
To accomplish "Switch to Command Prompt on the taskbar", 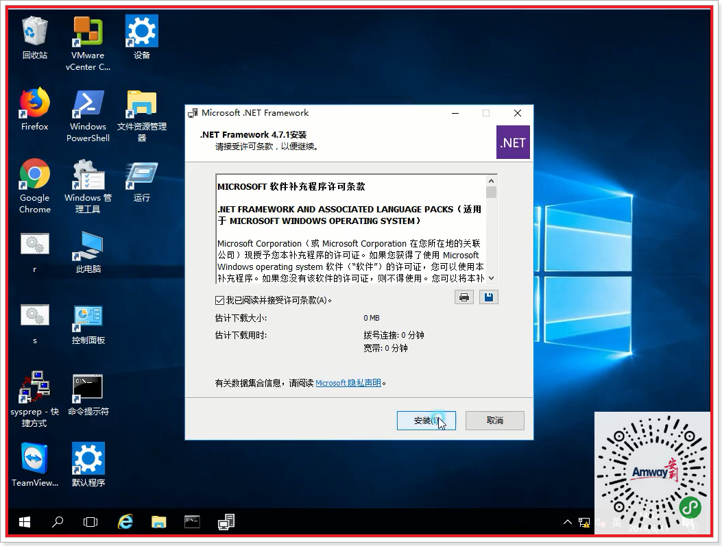I will 192,522.
